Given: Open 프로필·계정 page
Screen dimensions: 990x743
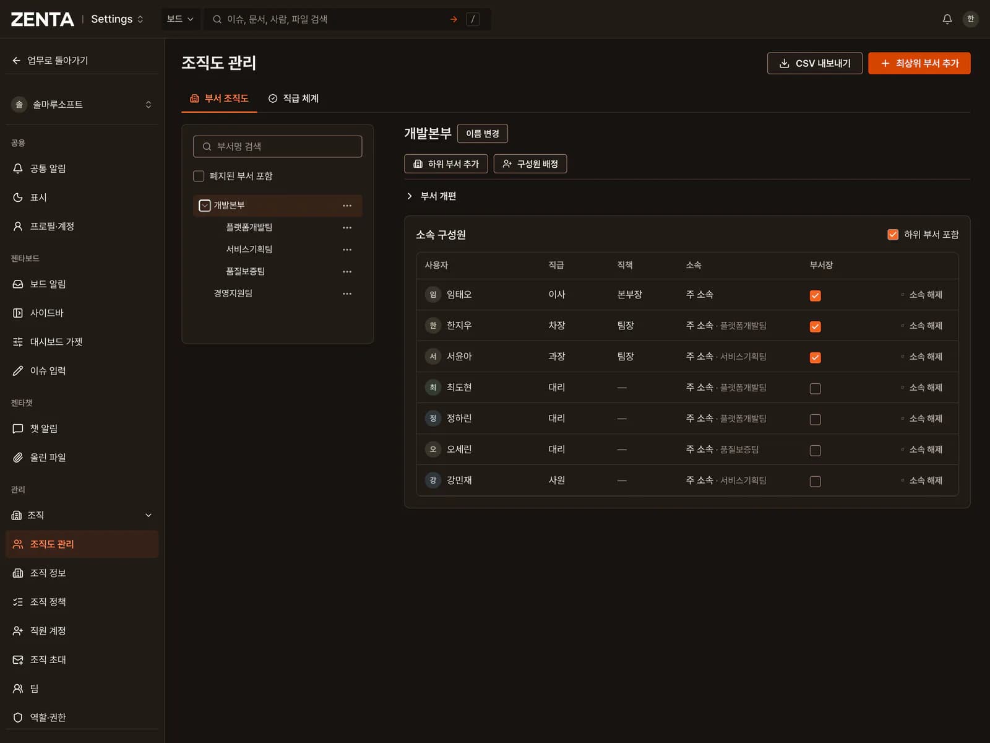Looking at the screenshot, I should coord(82,227).
